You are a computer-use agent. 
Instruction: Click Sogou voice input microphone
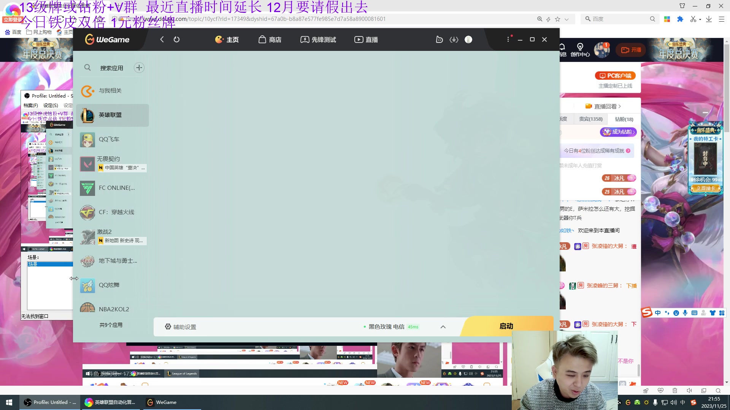click(685, 313)
